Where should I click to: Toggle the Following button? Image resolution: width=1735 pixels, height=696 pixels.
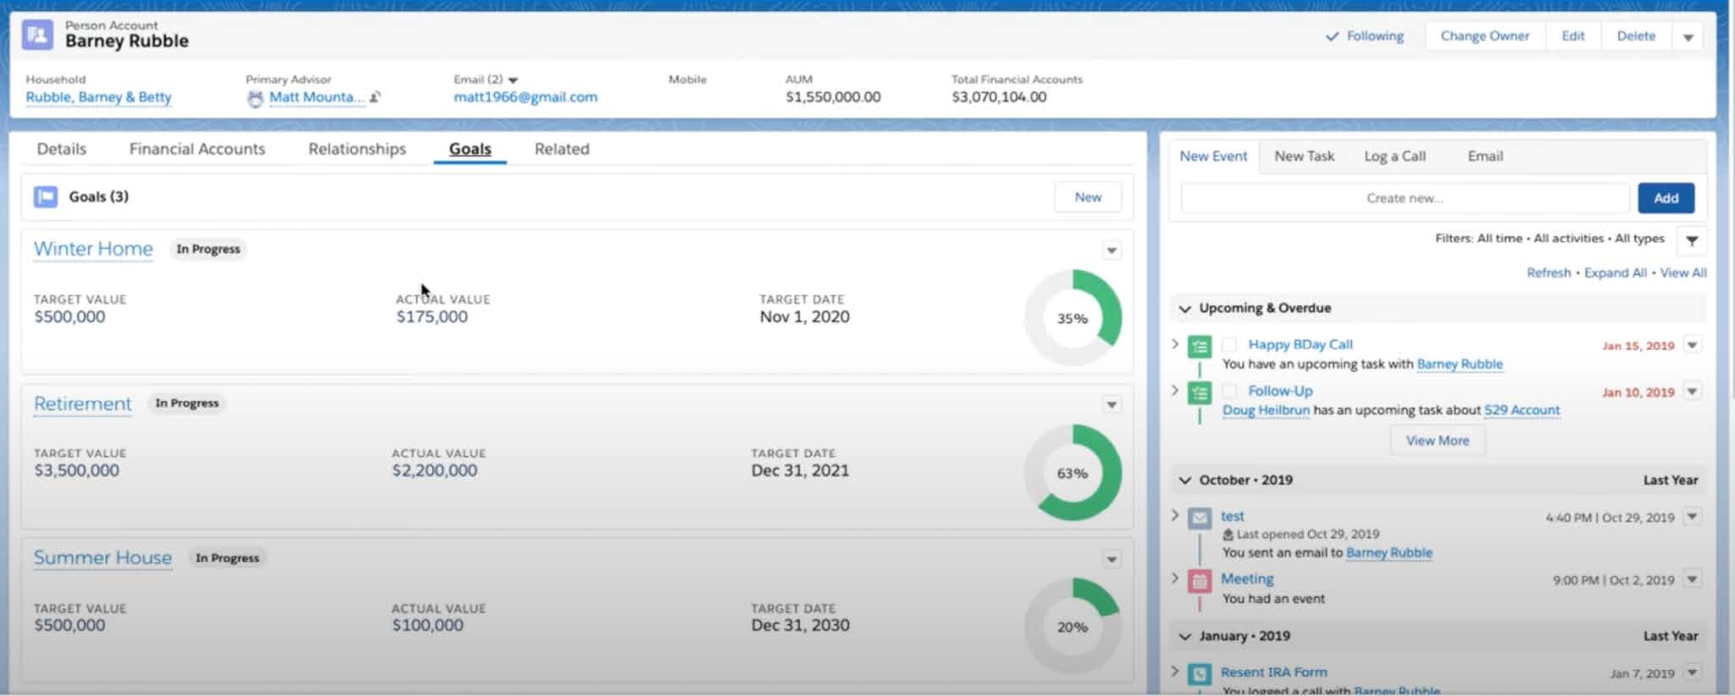tap(1365, 36)
